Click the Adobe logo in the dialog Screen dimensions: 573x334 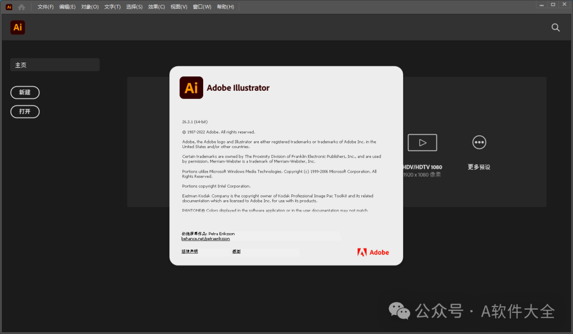pyautogui.click(x=373, y=252)
